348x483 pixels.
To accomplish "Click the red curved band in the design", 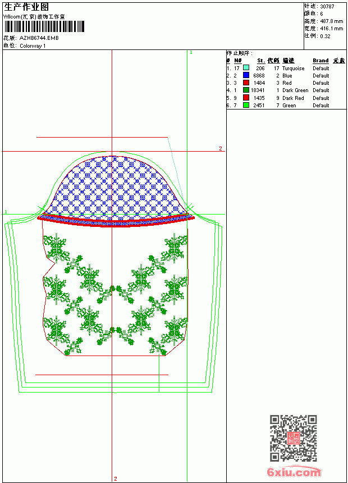I will [x=116, y=222].
